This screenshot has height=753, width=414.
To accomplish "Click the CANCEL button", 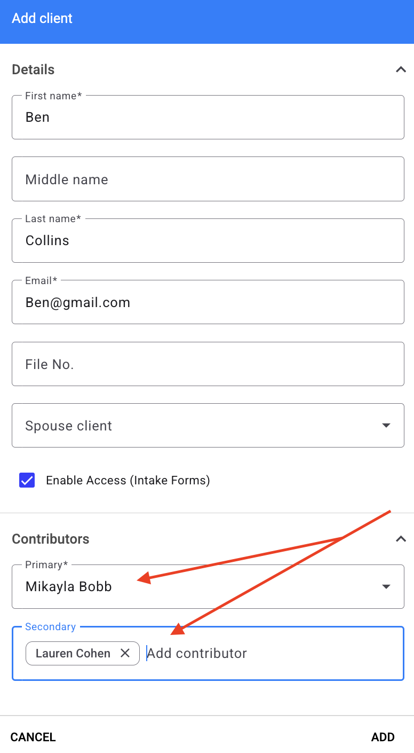I will [x=33, y=737].
